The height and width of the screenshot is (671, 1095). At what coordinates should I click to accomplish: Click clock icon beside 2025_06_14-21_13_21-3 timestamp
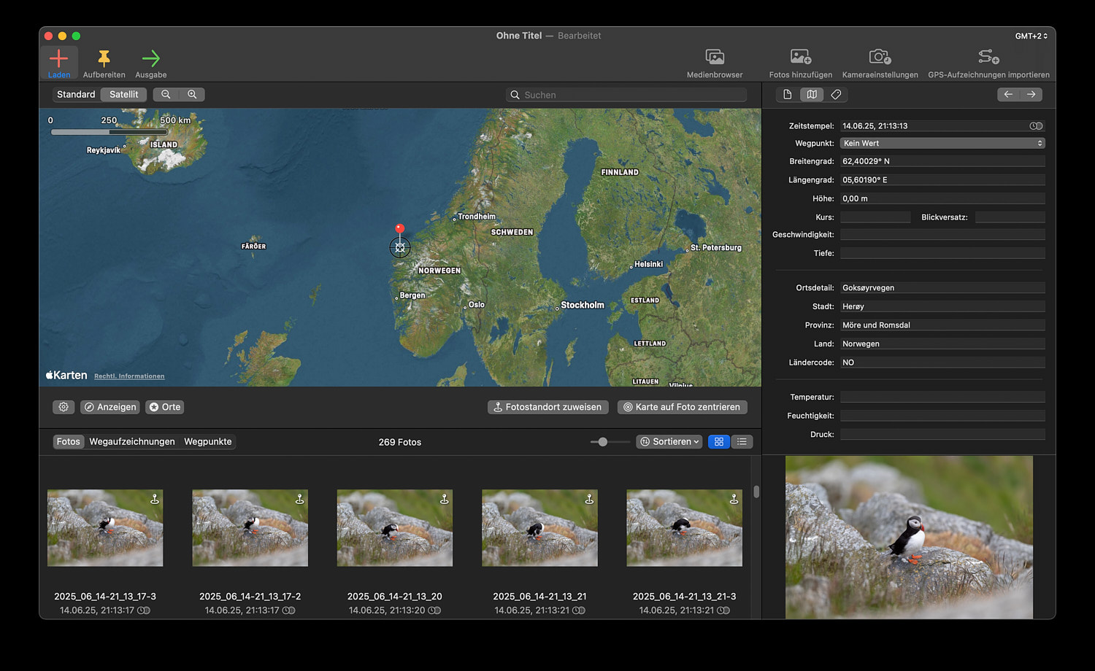723,610
